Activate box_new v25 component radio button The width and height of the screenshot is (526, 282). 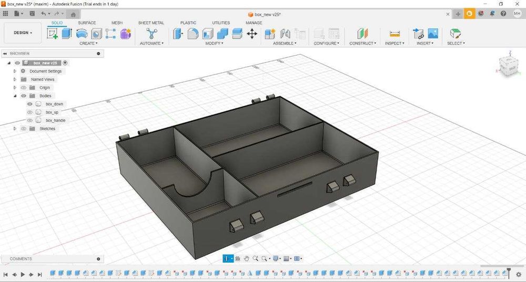65,63
